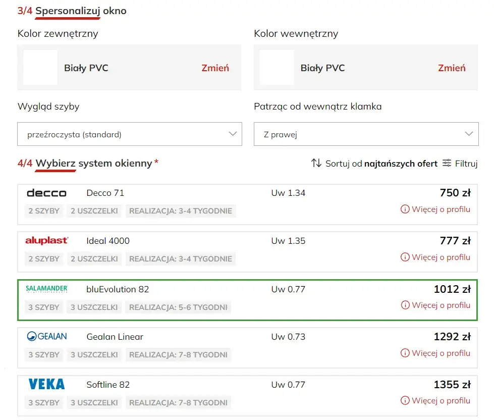Expand the glass type list via its chevron
The height and width of the screenshot is (420, 494).
point(233,134)
